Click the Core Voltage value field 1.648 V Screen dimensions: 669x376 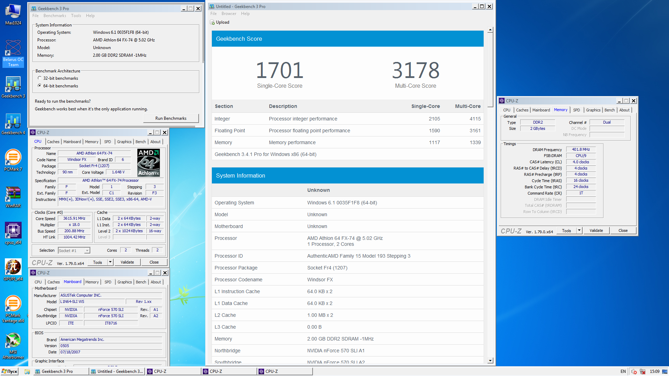pos(118,172)
